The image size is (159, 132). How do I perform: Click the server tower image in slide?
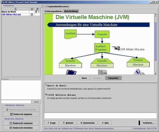click(102, 72)
